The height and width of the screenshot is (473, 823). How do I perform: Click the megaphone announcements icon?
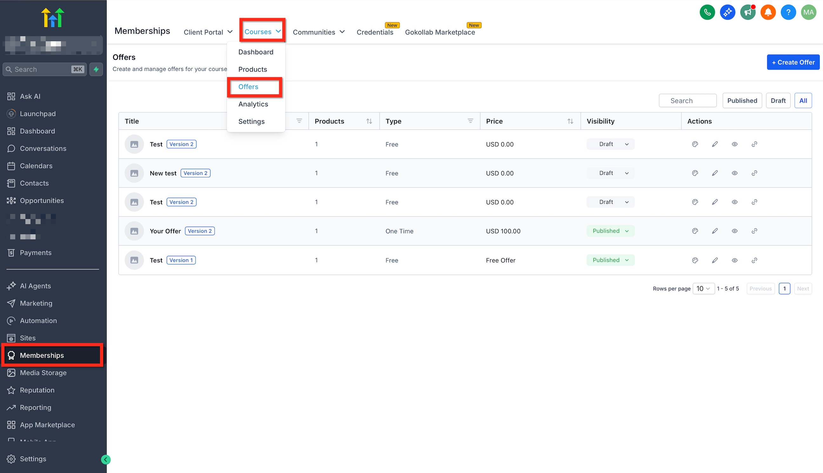click(748, 12)
